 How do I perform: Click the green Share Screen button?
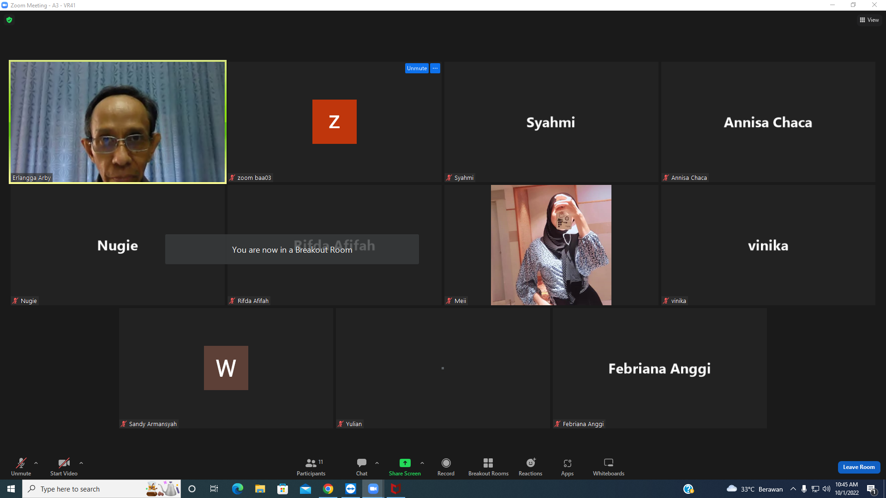(405, 467)
